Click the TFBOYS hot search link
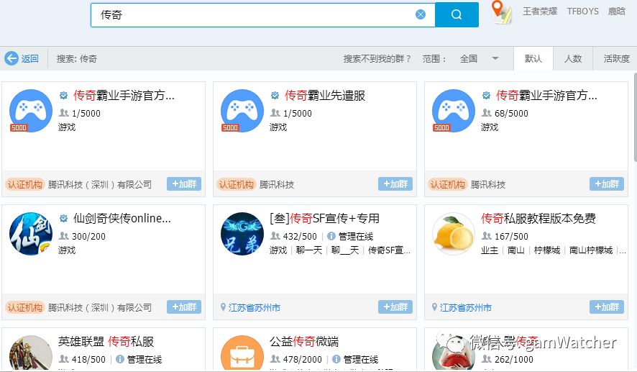The image size is (637, 372). pos(582,12)
